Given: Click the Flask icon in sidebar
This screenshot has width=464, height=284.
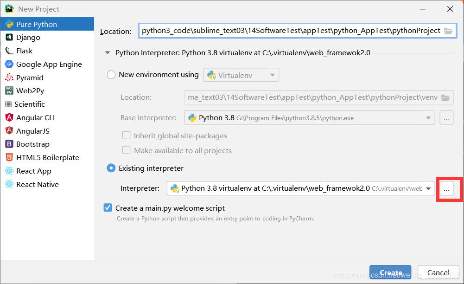Looking at the screenshot, I should click(x=9, y=51).
